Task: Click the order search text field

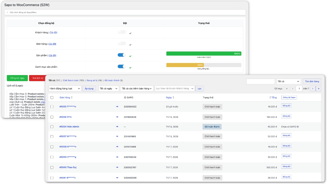Action: click(x=261, y=81)
